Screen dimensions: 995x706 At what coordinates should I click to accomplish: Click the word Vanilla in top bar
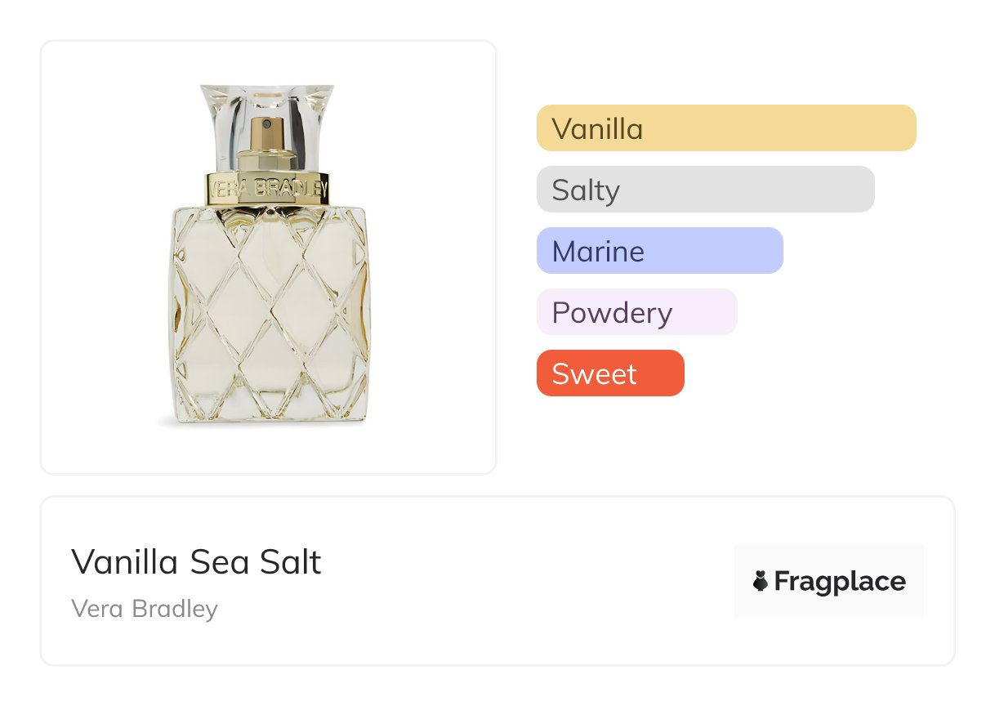point(597,128)
